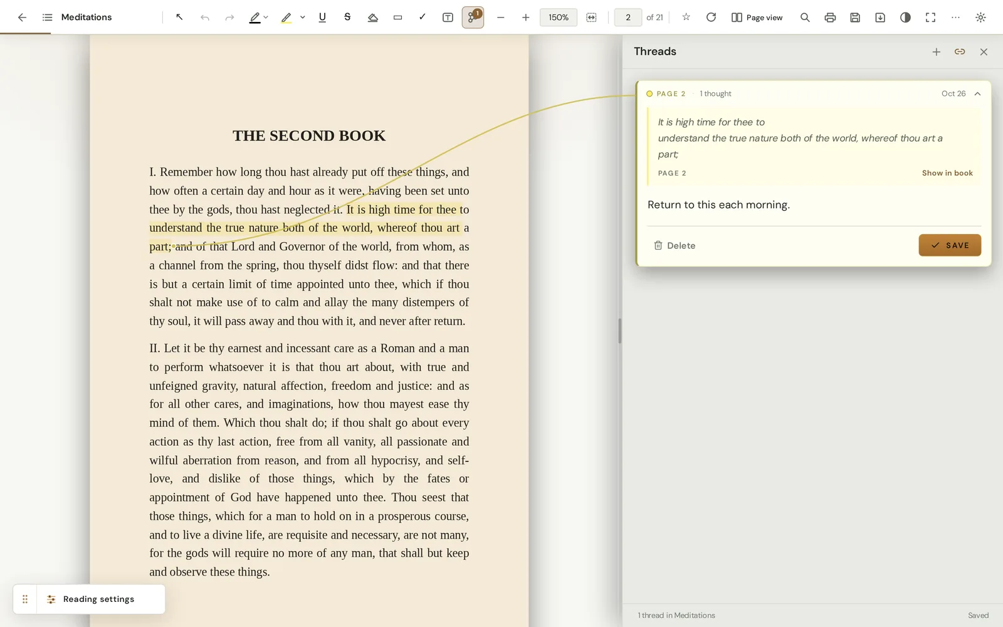The height and width of the screenshot is (627, 1003).
Task: Click Show in book link
Action: click(x=947, y=173)
